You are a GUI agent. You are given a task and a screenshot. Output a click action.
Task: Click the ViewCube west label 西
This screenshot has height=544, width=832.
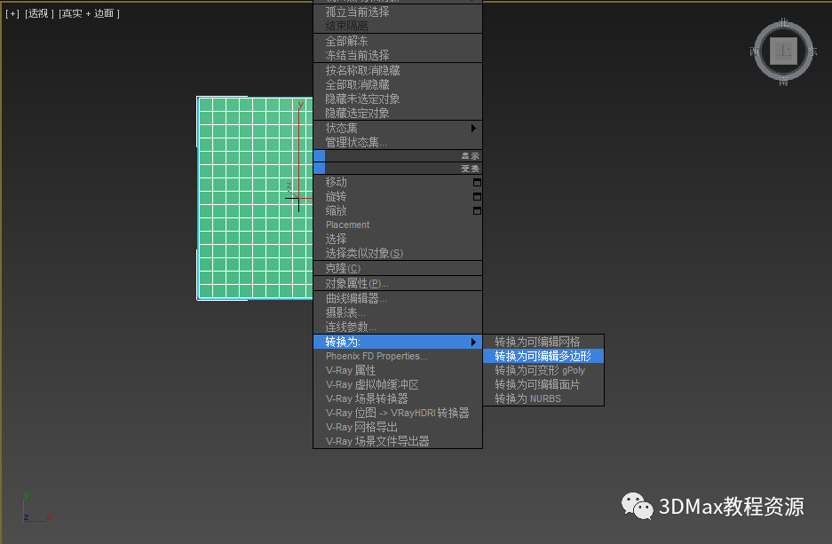tap(755, 51)
